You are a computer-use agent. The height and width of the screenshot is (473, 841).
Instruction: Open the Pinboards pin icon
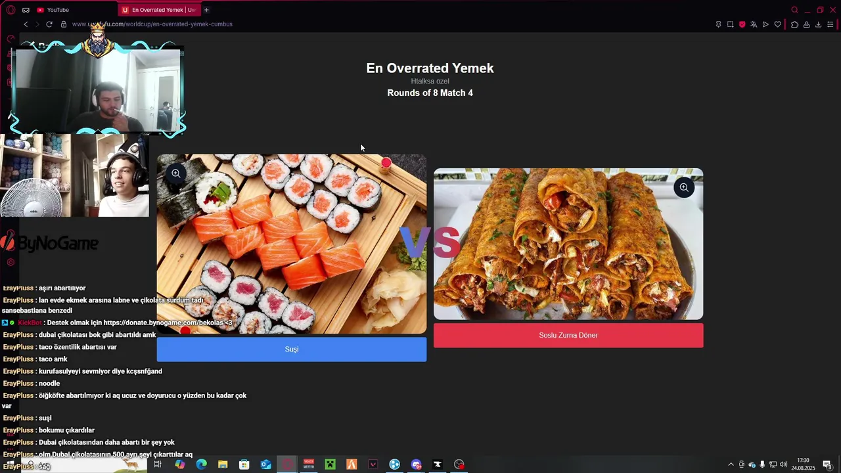[x=718, y=24]
